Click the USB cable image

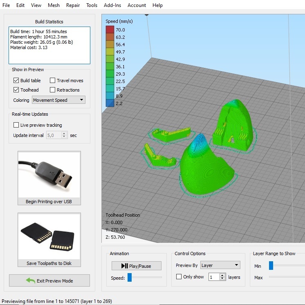[x=49, y=175]
